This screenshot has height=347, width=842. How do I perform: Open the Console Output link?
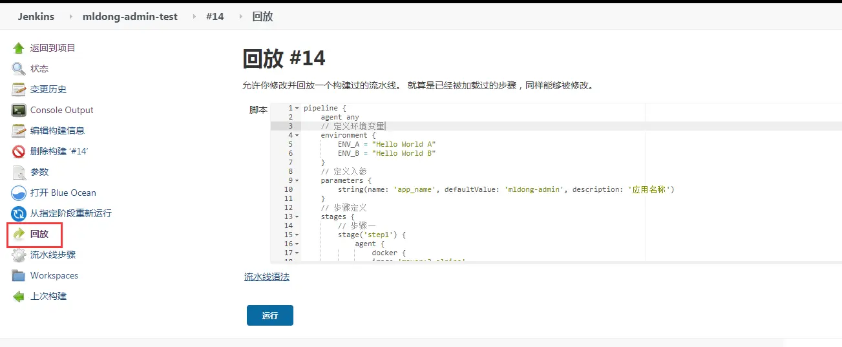click(x=62, y=110)
